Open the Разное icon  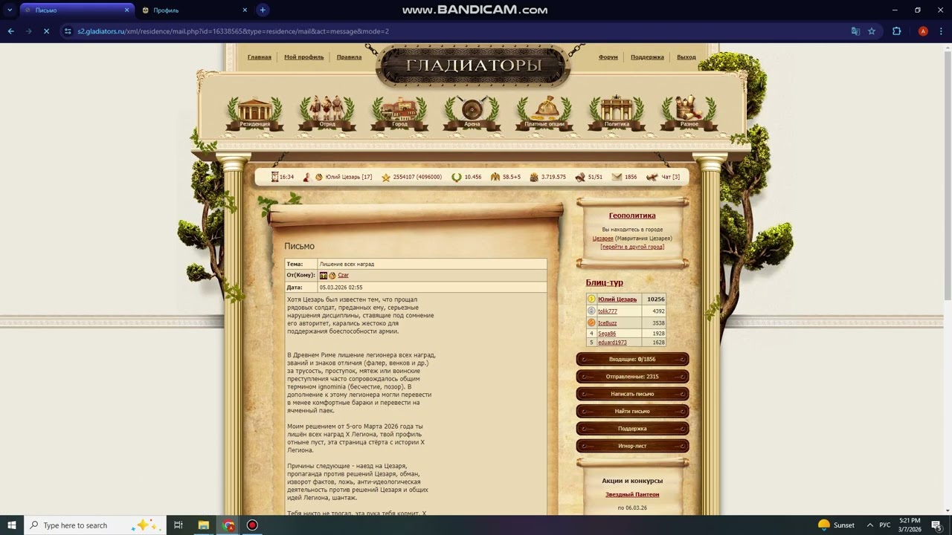coord(689,113)
